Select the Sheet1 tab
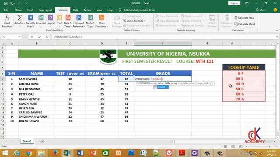 (x=27, y=141)
